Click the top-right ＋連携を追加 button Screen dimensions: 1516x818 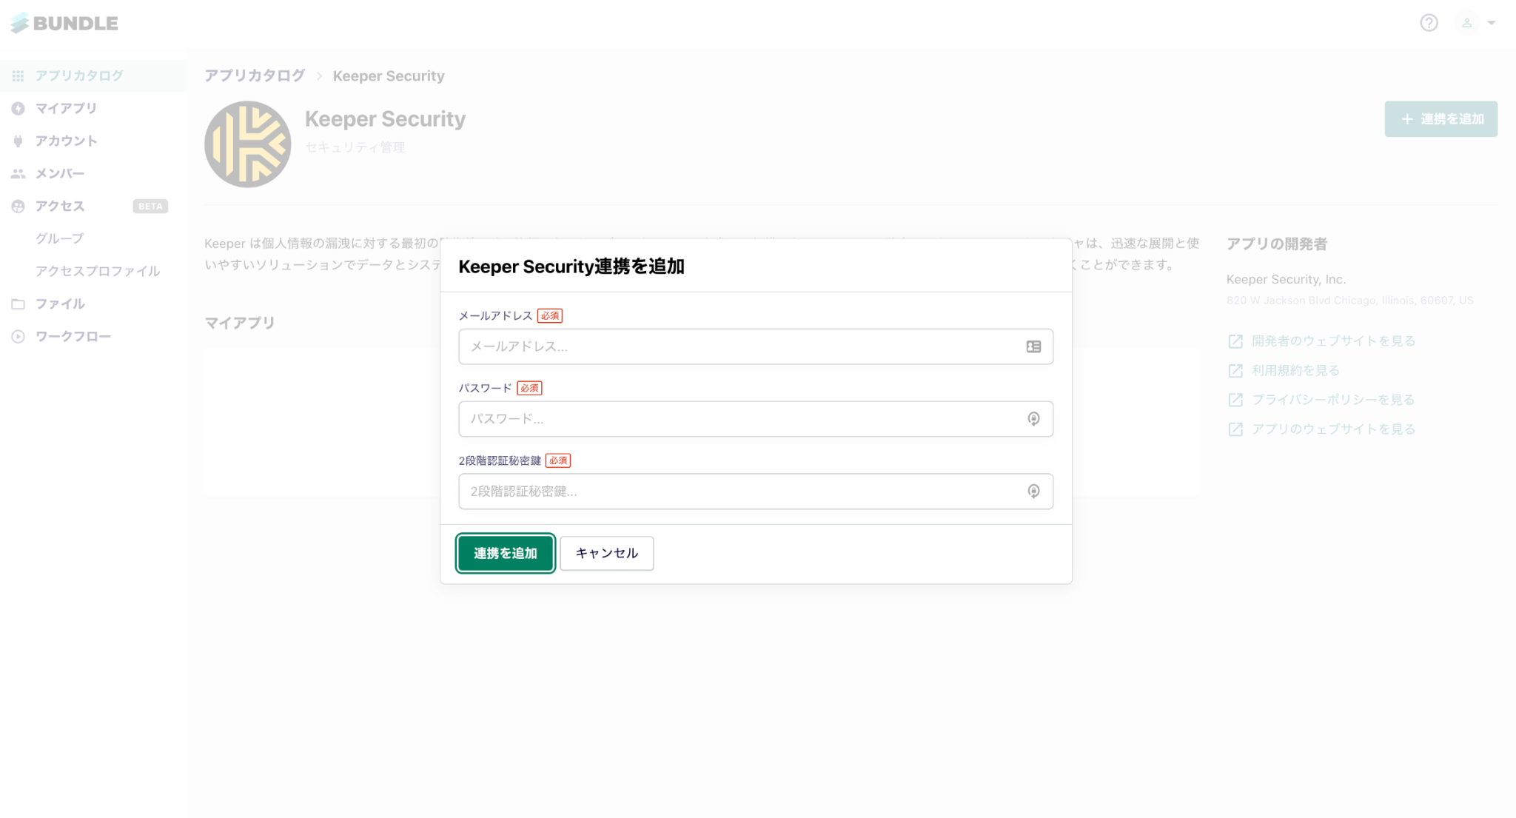click(x=1440, y=118)
